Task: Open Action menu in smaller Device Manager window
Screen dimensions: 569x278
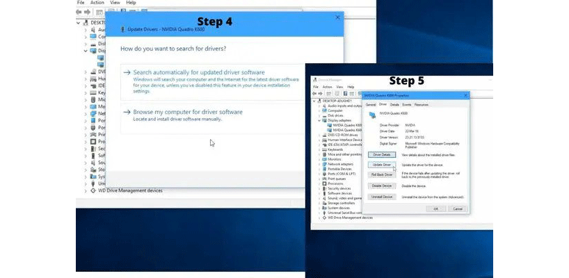Action: coord(328,87)
